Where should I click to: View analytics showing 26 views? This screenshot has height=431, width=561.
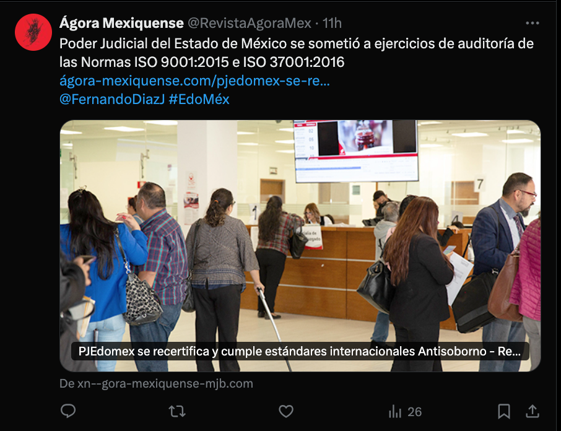pyautogui.click(x=405, y=412)
